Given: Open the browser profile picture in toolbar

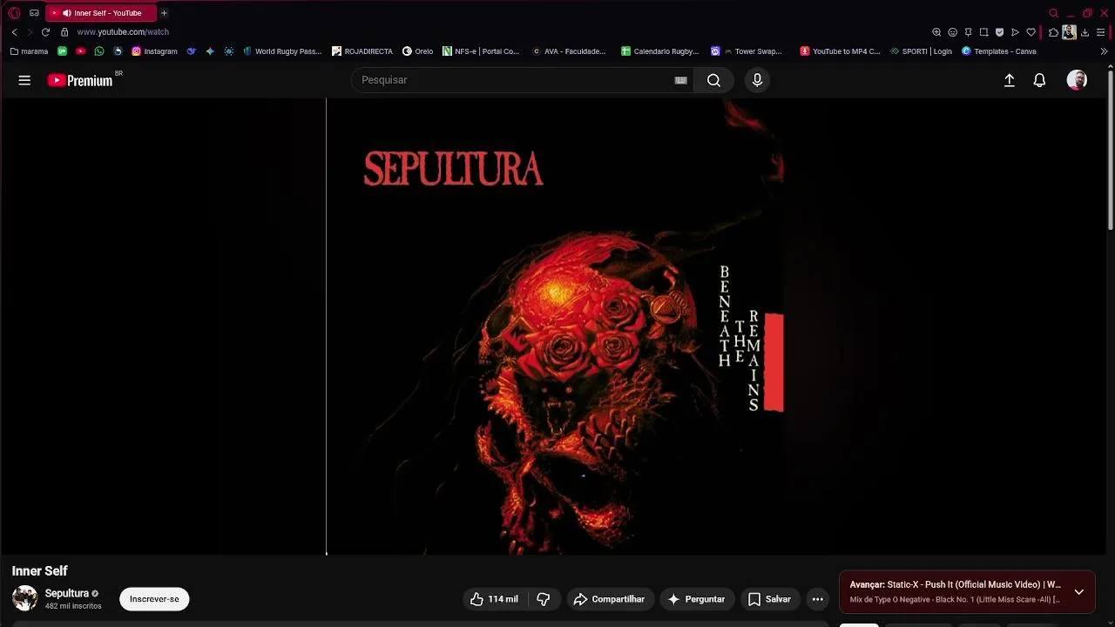Looking at the screenshot, I should (1069, 32).
